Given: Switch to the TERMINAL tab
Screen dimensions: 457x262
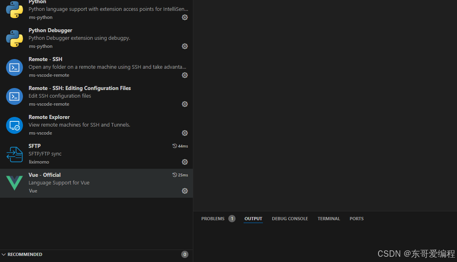Looking at the screenshot, I should tap(329, 219).
